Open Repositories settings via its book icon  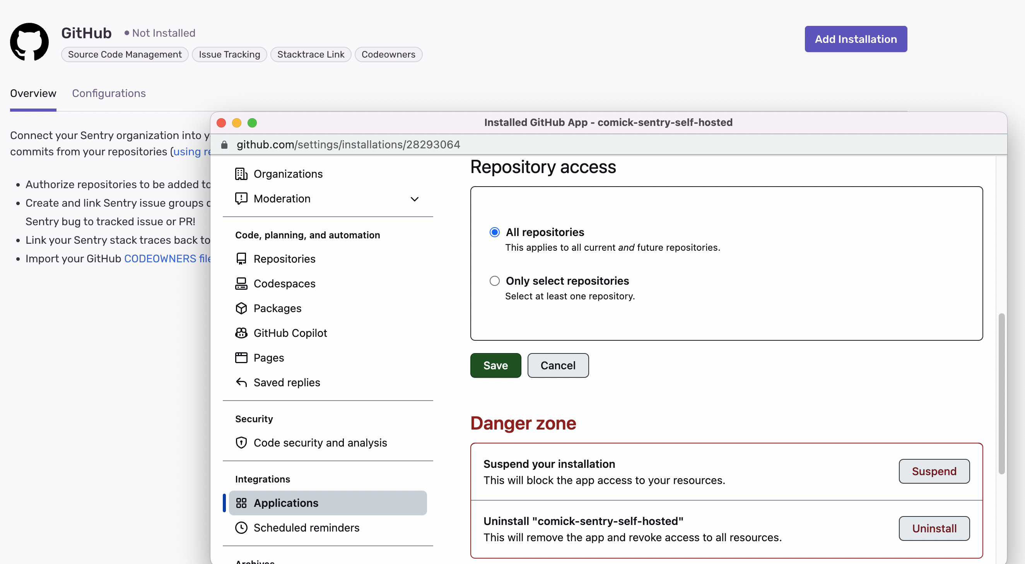point(241,258)
